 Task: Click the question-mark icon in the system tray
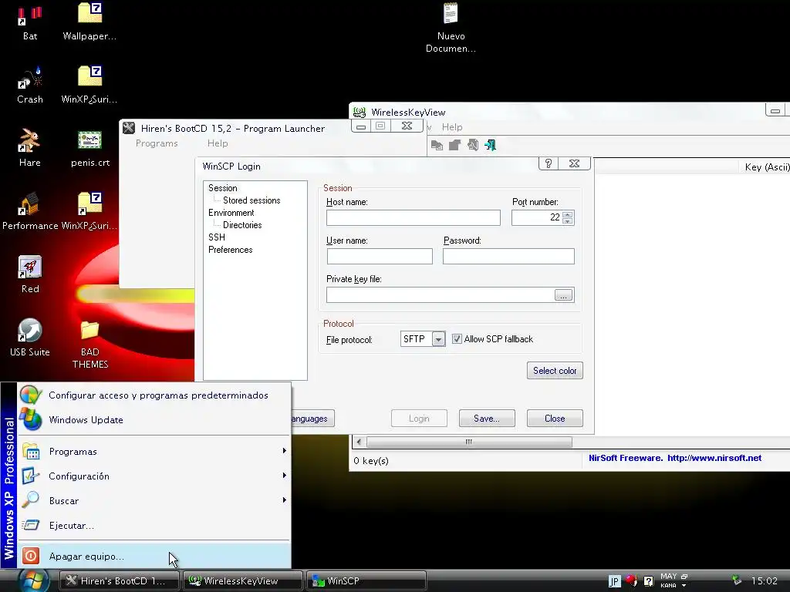pos(648,581)
